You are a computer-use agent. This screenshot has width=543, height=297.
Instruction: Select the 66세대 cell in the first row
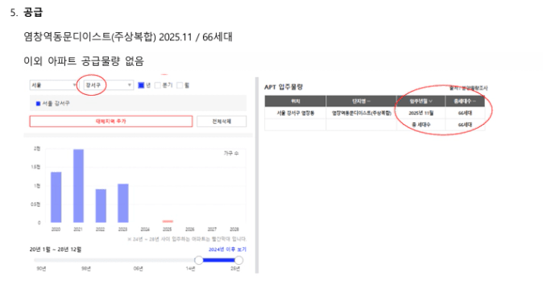click(465, 113)
